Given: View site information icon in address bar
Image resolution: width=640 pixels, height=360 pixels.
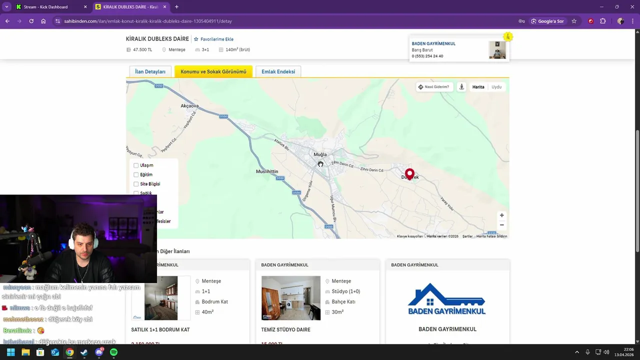Looking at the screenshot, I should (57, 21).
